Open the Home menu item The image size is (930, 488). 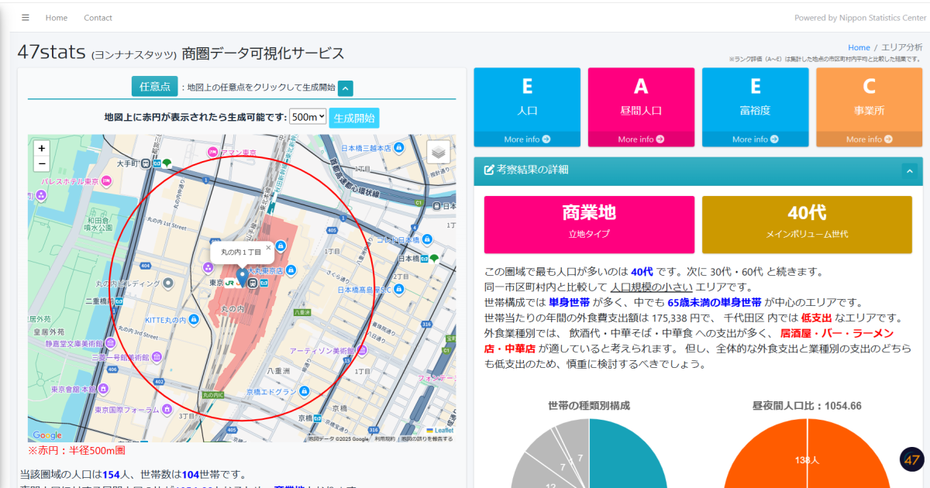click(57, 18)
